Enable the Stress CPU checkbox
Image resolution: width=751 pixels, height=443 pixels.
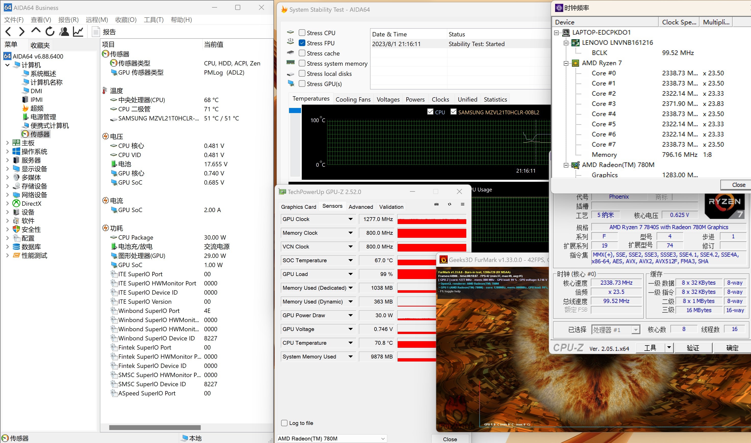click(302, 33)
